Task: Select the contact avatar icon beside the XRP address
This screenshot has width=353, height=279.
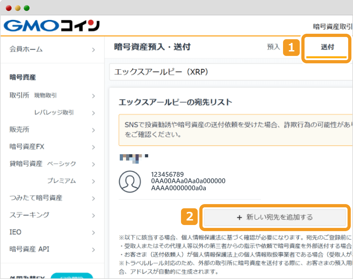Action: (x=130, y=181)
